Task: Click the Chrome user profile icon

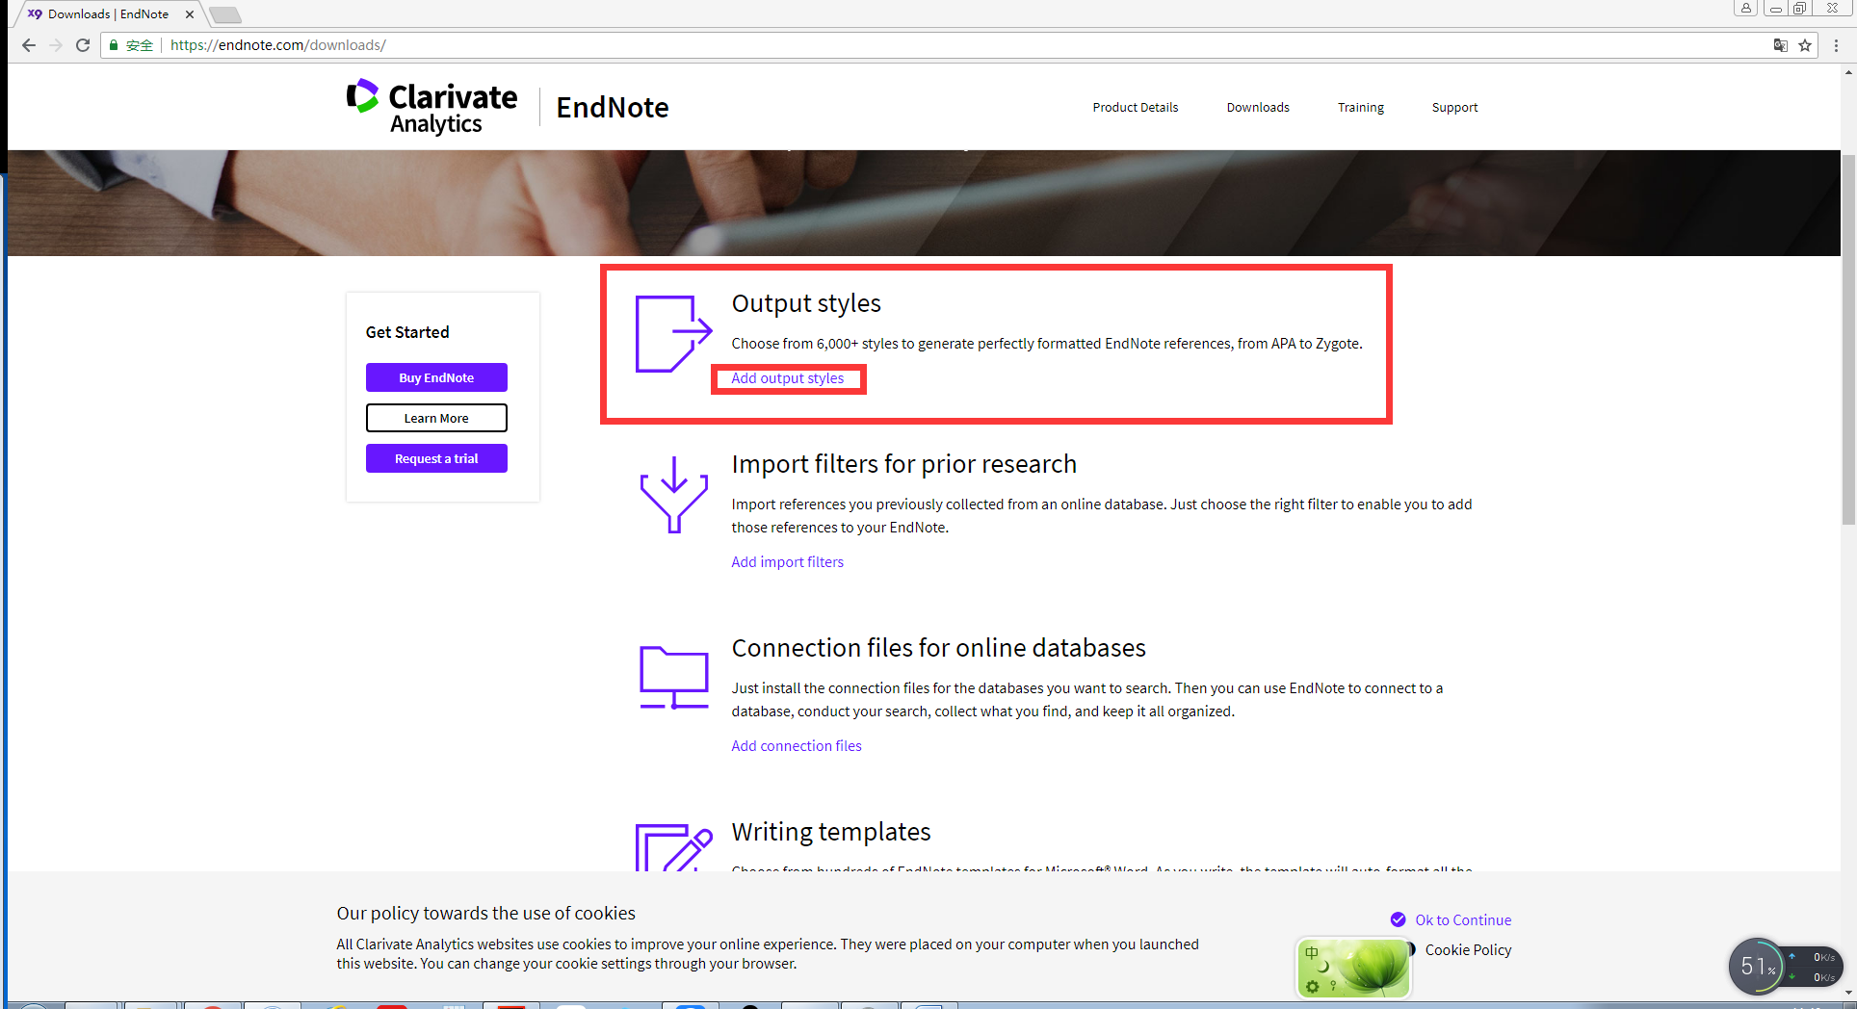Action: [x=1746, y=9]
